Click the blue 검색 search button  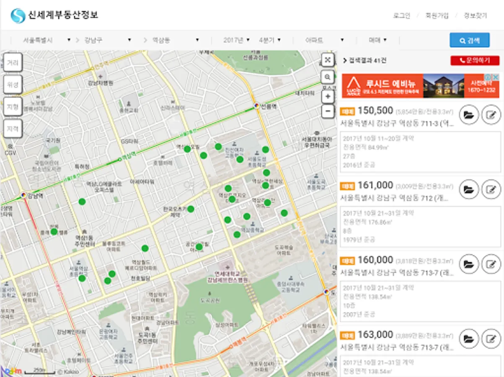click(470, 40)
